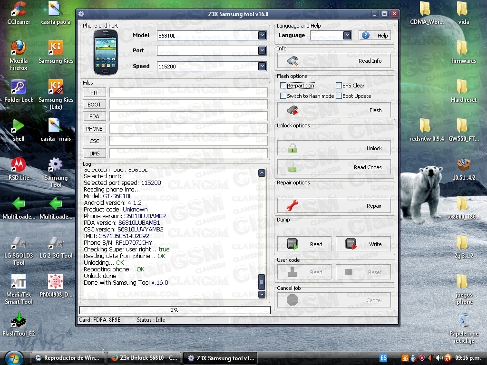Image resolution: width=487 pixels, height=365 pixels.
Task: Select Z3X Samsung tool taskbar item
Action: tap(221, 358)
